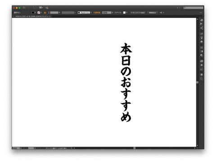This screenshot has width=216, height=162.
Task: Open the 線 stroke link label
Action: pos(45,13)
